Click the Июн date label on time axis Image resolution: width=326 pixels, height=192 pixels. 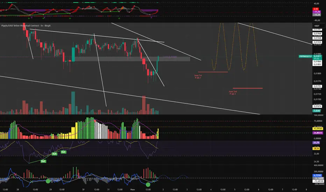(x=133, y=190)
